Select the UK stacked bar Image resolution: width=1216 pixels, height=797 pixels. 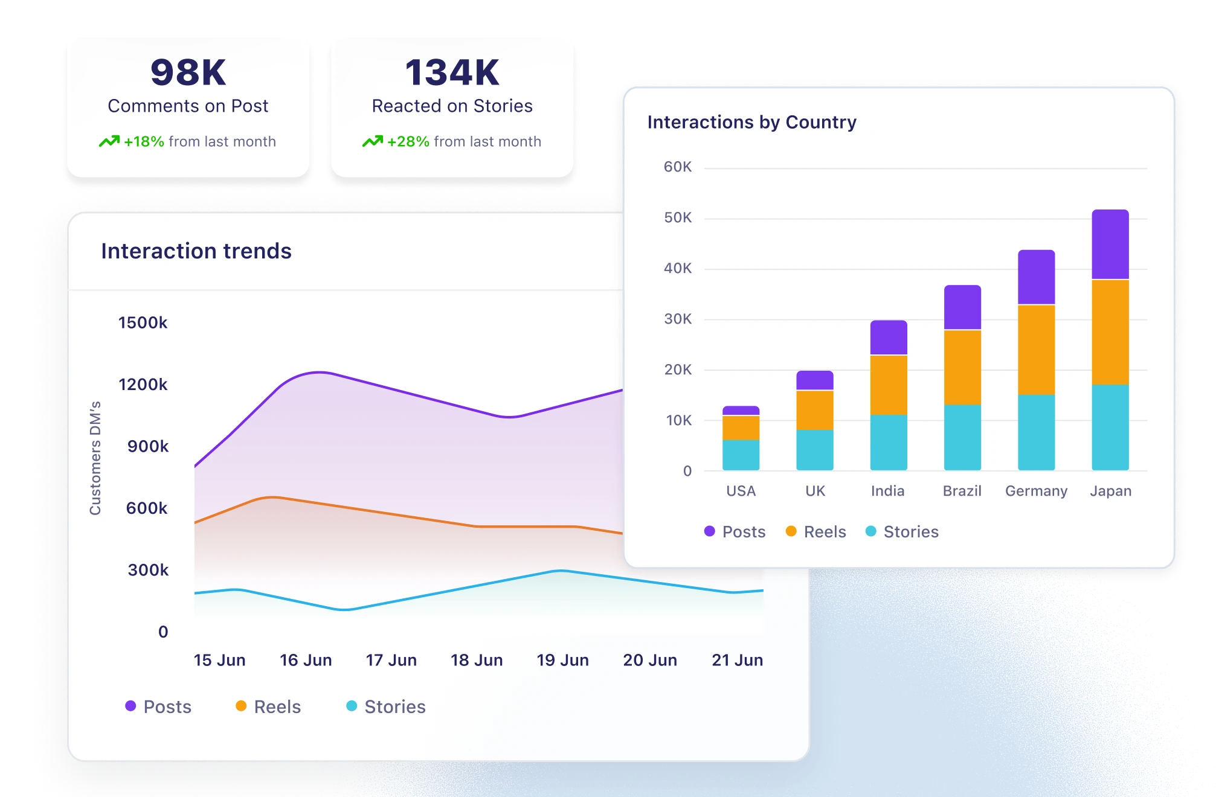[815, 420]
